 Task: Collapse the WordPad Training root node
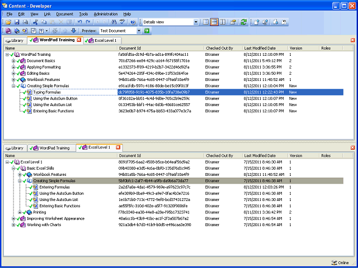[7, 55]
